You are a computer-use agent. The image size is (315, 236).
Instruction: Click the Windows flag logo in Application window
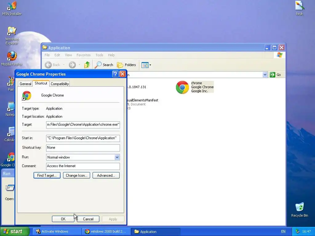coord(279,55)
